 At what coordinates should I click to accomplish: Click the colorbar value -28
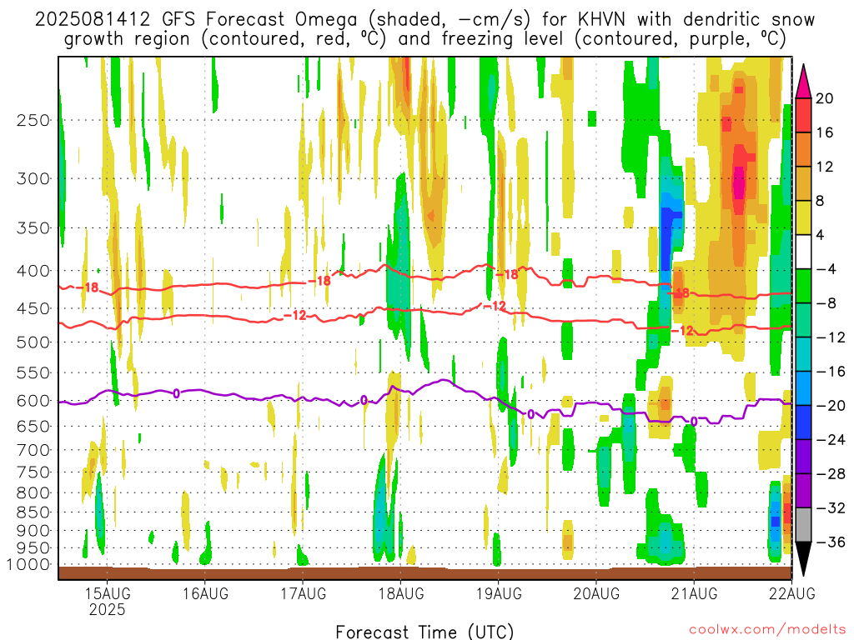[x=831, y=474]
